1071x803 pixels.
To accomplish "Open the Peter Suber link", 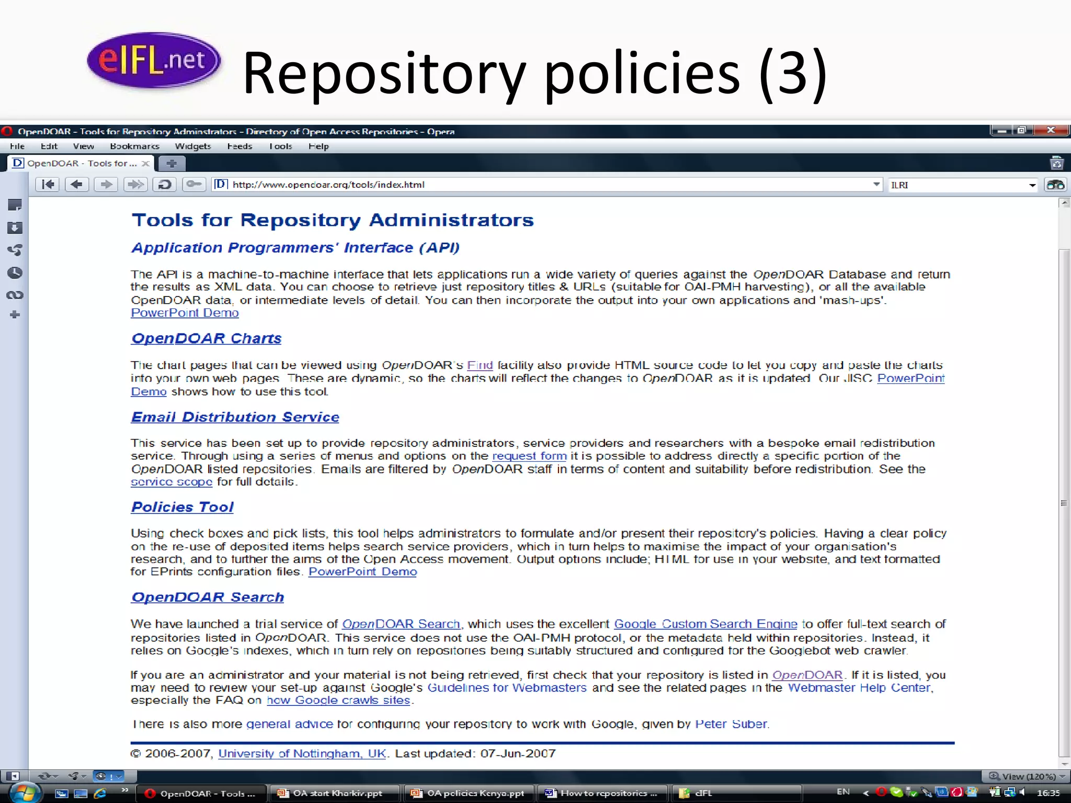I will (731, 724).
